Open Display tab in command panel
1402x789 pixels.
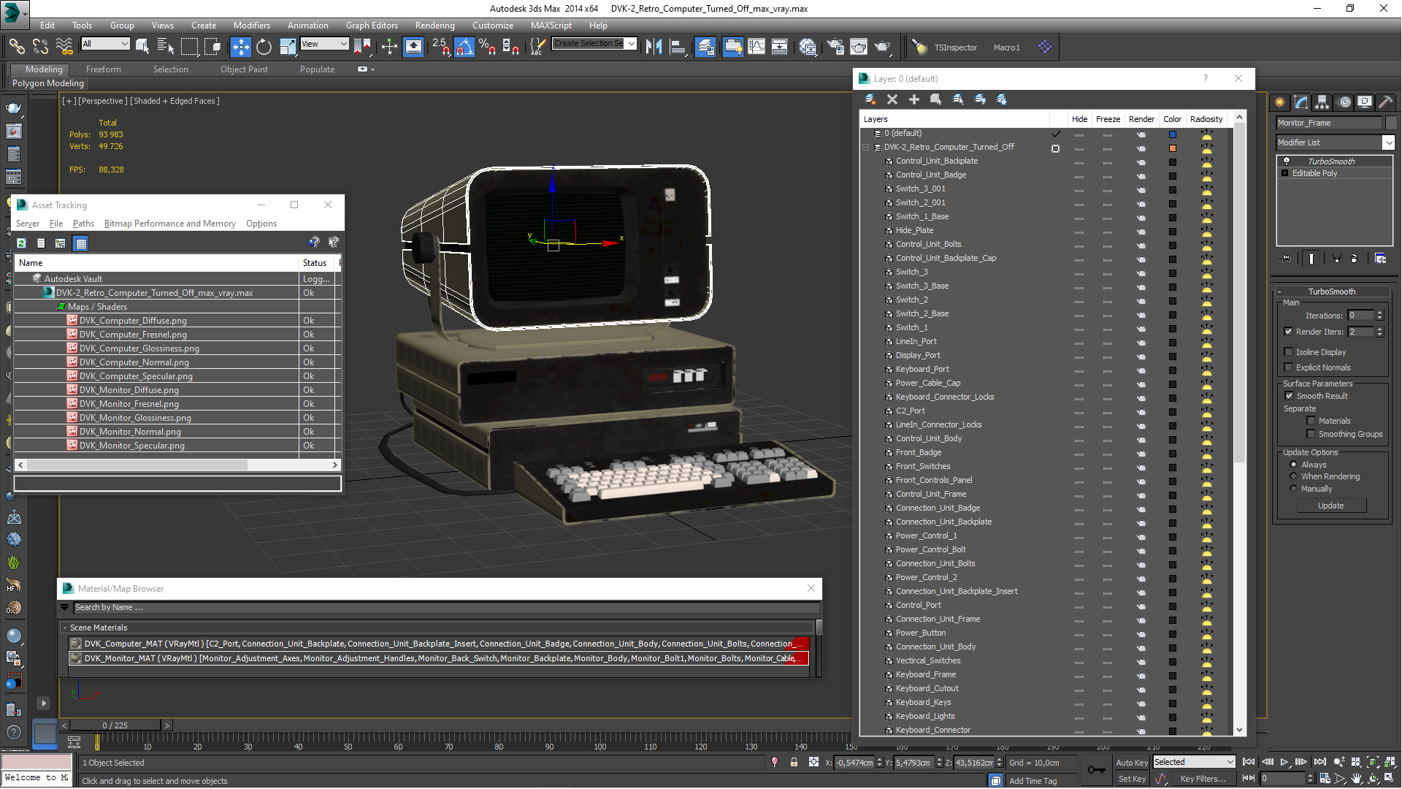pos(1365,102)
